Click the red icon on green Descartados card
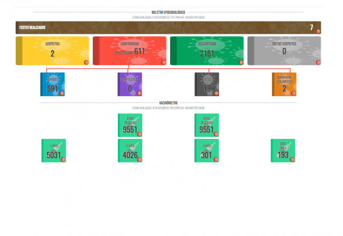343x236 pixels. coord(241,62)
